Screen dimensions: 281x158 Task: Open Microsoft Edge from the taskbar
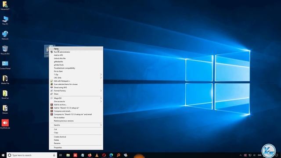tap(111, 155)
